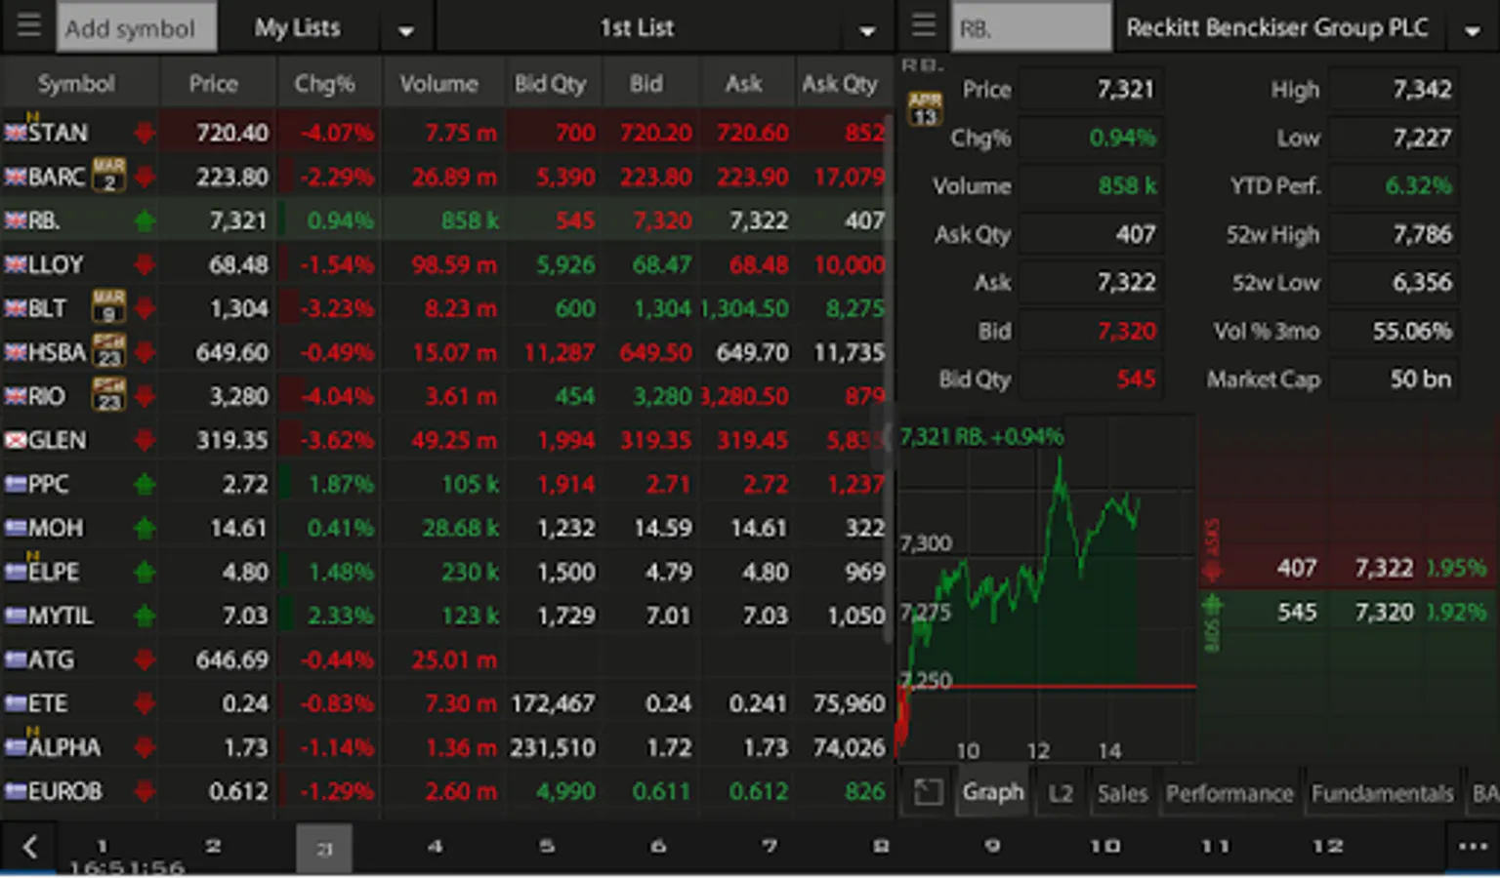
Task: Expand the Reckitt Benckiser Group PLC dropdown
Action: click(x=1472, y=30)
